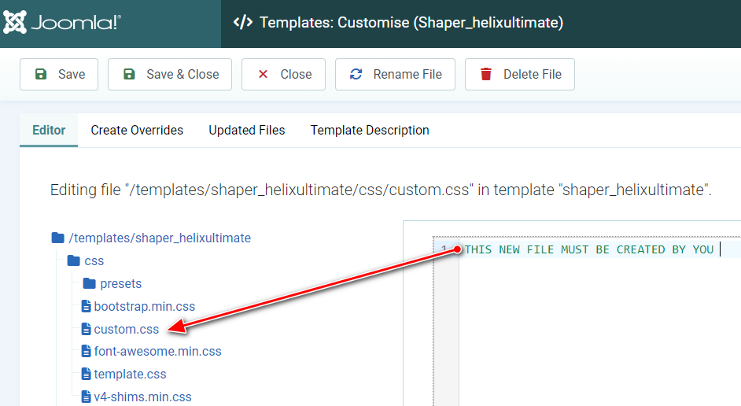The height and width of the screenshot is (406, 741).
Task: Click the code brackets icon beside Templates title
Action: 243,22
